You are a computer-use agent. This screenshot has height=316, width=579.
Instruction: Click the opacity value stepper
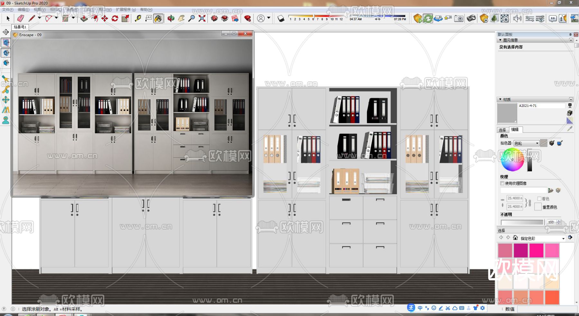(x=559, y=222)
